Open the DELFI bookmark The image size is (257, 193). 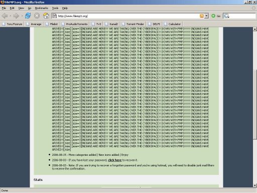(154, 24)
